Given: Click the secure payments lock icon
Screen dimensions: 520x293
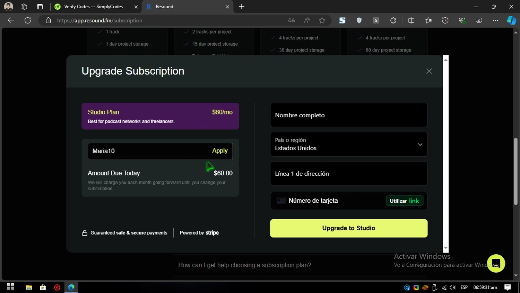Looking at the screenshot, I should tap(85, 233).
